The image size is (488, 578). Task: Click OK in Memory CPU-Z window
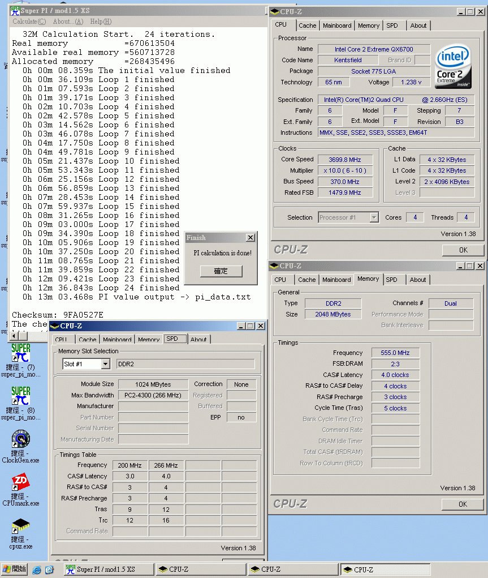pos(463,504)
